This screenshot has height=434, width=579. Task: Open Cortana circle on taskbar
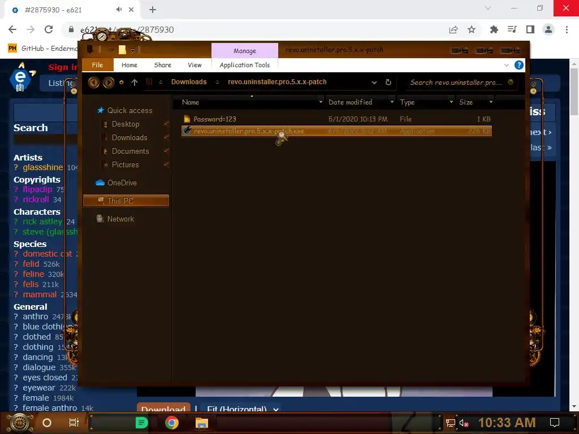click(47, 423)
